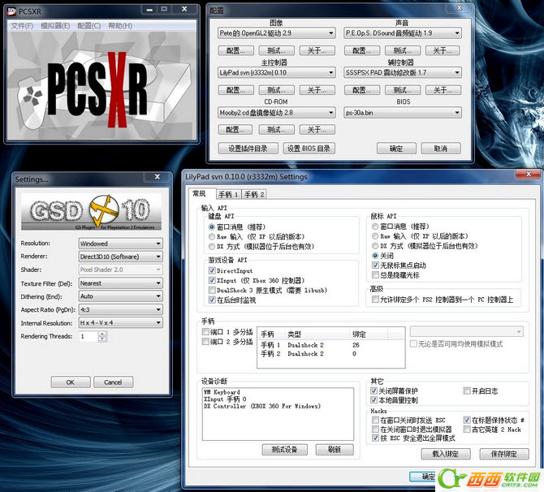
Task: Click 取消 in the 配置 window
Action: click(x=441, y=149)
